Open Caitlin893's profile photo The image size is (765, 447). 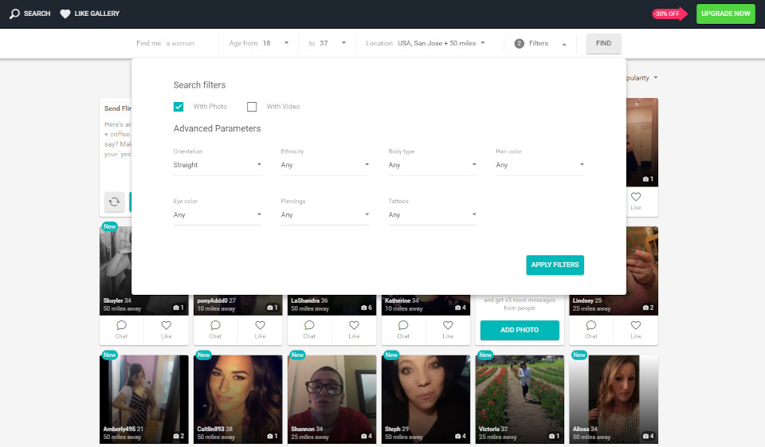pos(237,394)
